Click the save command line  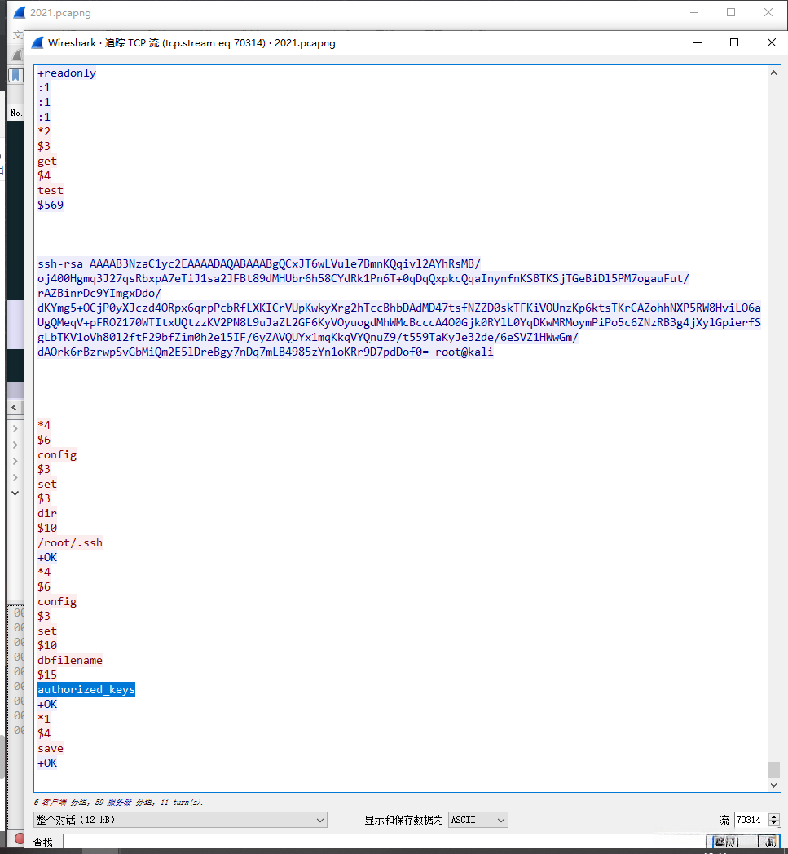50,748
